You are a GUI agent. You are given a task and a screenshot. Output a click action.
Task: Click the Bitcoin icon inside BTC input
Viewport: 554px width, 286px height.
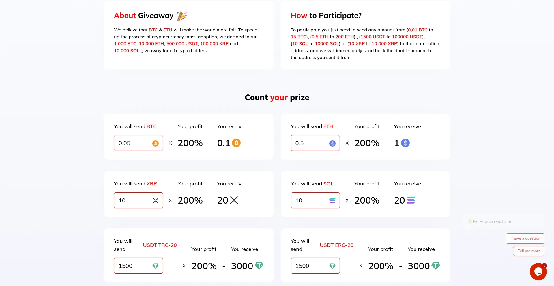click(155, 143)
